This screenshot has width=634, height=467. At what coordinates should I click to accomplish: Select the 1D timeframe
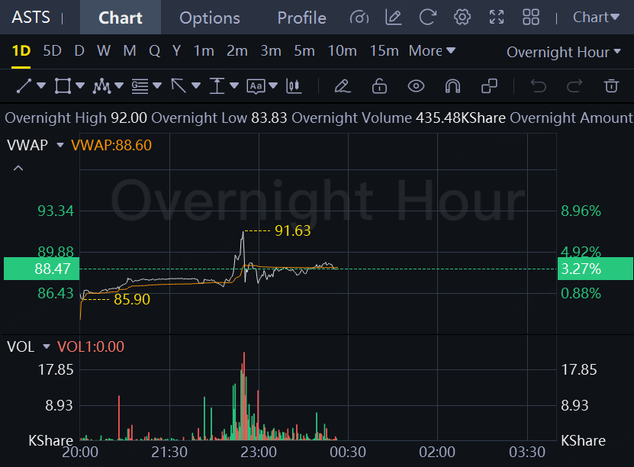(21, 51)
